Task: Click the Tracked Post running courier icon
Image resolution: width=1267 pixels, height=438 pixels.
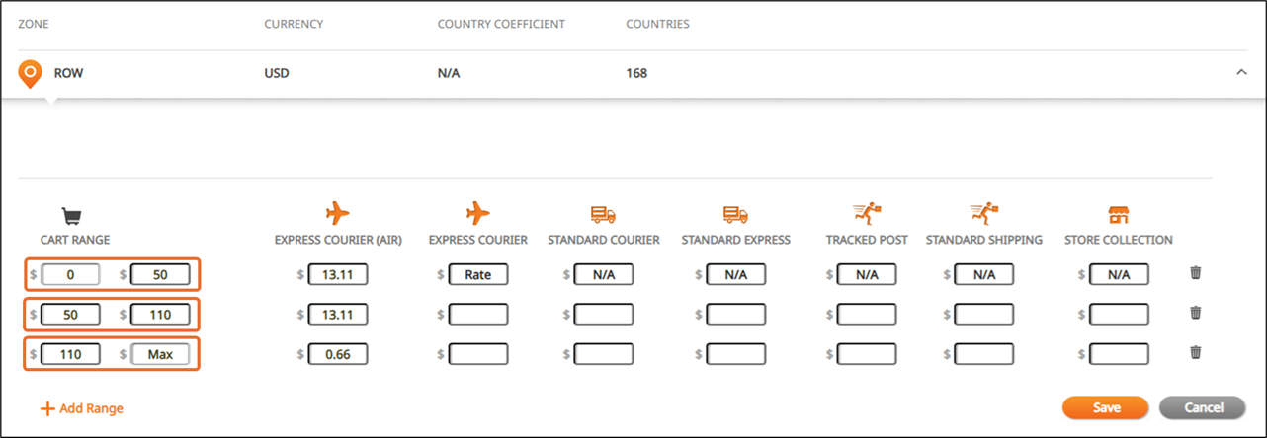Action: (x=867, y=213)
